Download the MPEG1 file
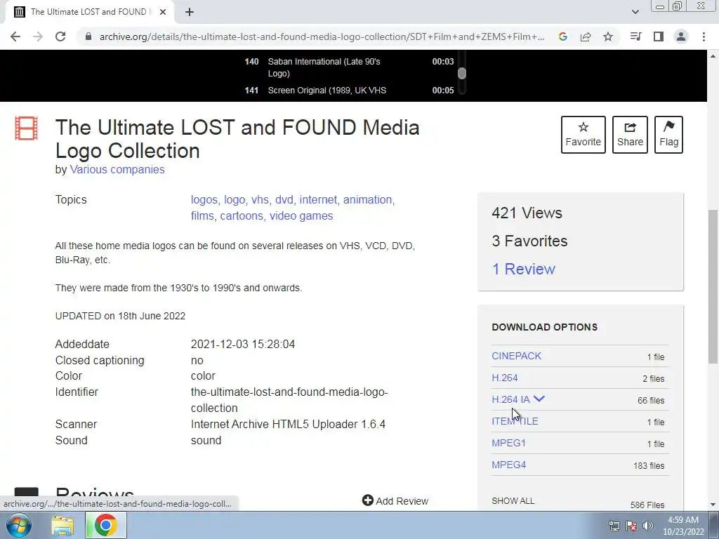 [x=508, y=444]
